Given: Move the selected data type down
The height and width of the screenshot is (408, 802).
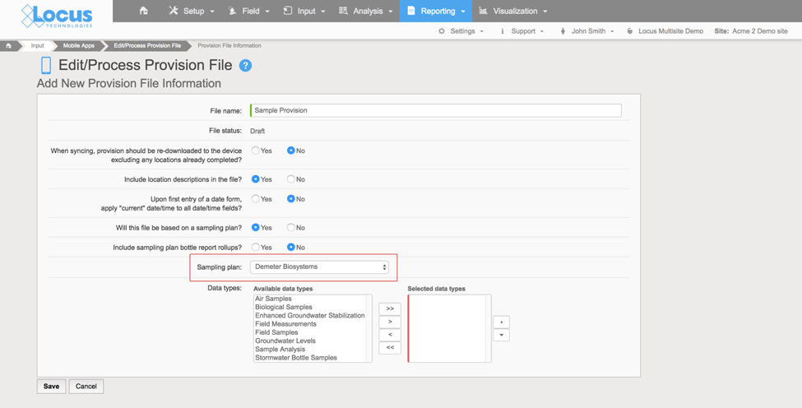Looking at the screenshot, I should 501,335.
